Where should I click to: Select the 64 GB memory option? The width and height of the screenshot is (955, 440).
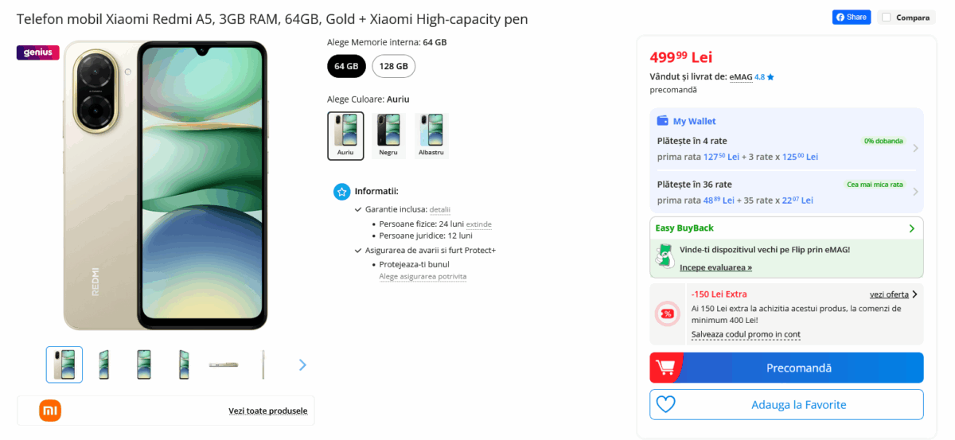point(346,66)
